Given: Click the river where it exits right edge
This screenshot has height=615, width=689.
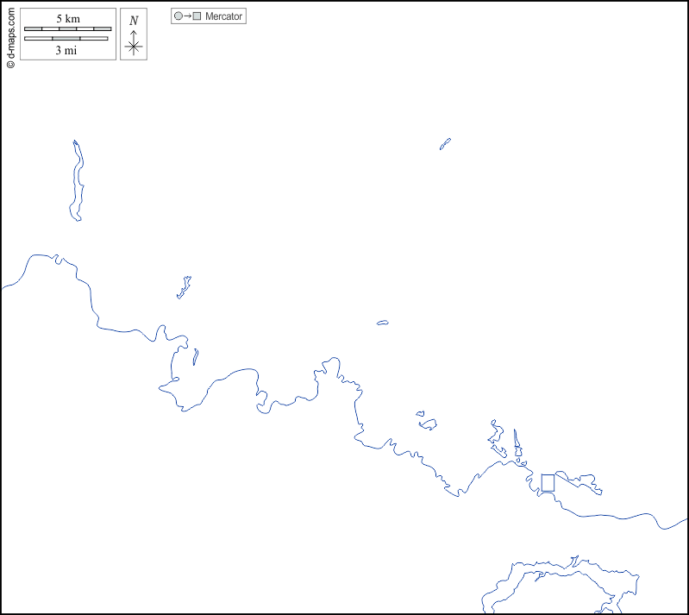Looking at the screenshot, I should 681,521.
